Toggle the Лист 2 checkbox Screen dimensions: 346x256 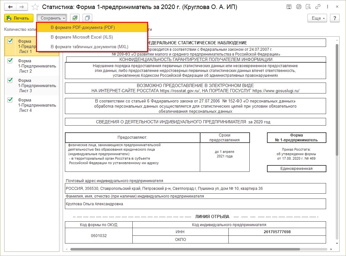pos(10,61)
